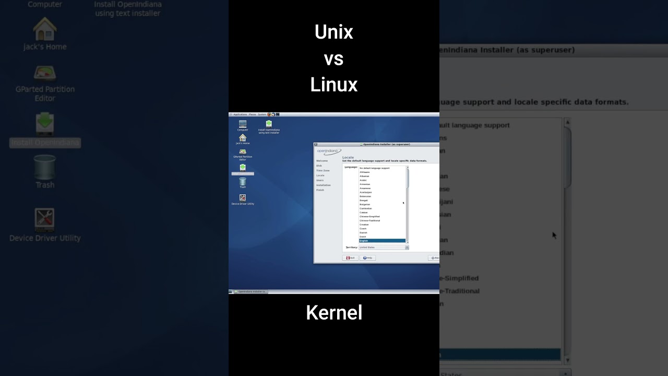
Task: Click the language list scroll-down arrow
Action: 408,242
